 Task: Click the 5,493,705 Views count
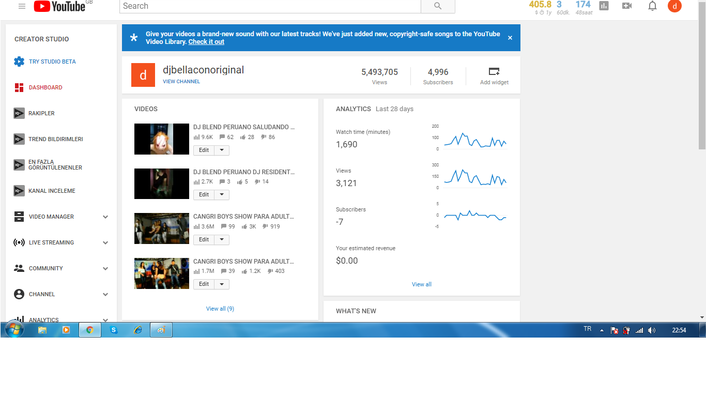pyautogui.click(x=379, y=72)
